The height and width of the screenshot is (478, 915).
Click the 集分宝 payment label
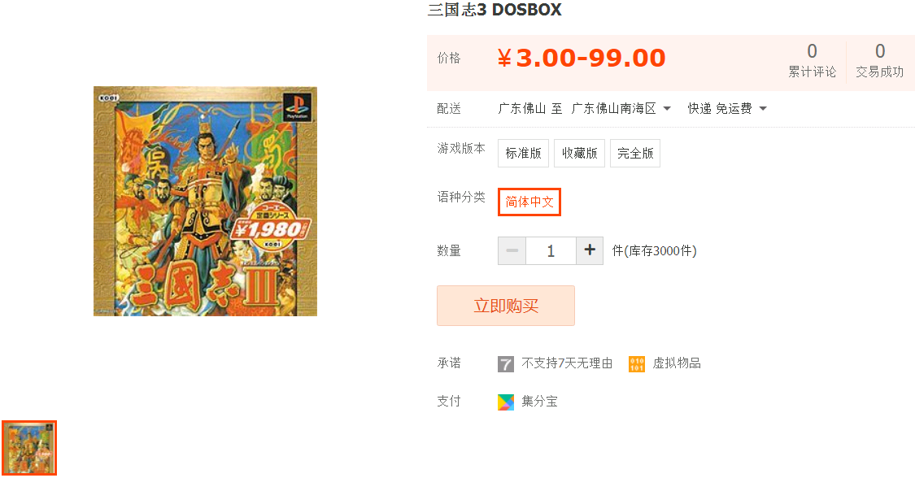click(539, 401)
